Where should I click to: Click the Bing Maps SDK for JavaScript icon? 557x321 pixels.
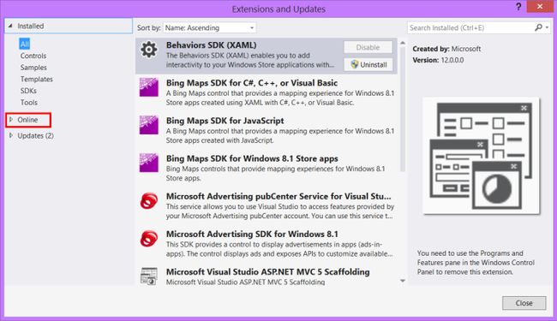(x=149, y=125)
